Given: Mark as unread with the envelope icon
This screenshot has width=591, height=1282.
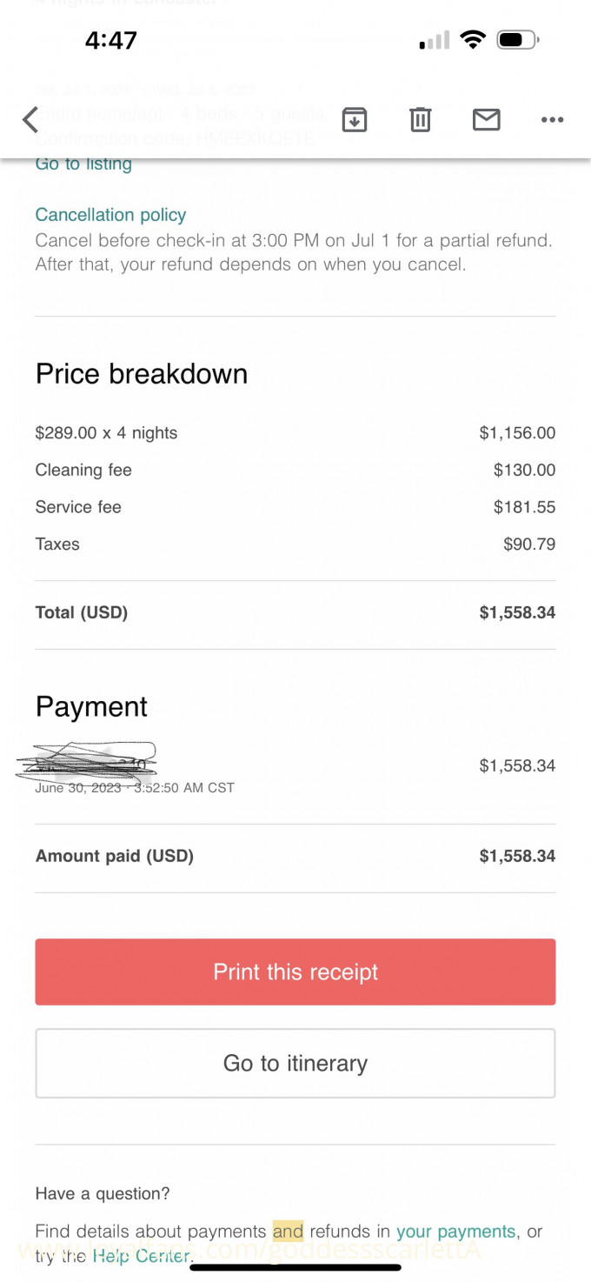Looking at the screenshot, I should click(x=486, y=120).
